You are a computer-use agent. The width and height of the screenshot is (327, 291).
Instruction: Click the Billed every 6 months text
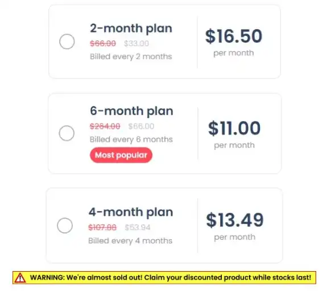pos(131,140)
